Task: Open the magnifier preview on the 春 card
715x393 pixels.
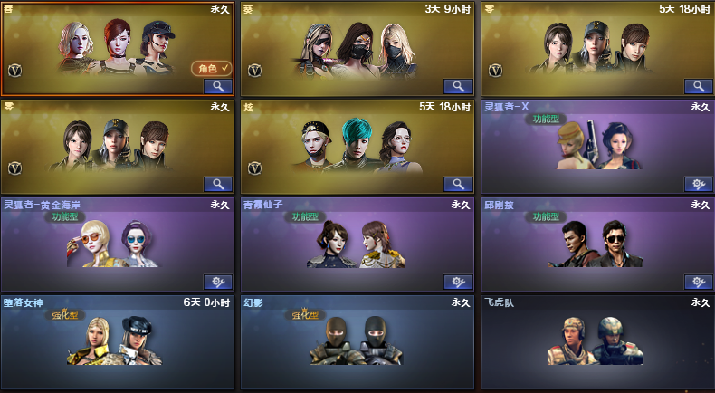Action: 218,86
